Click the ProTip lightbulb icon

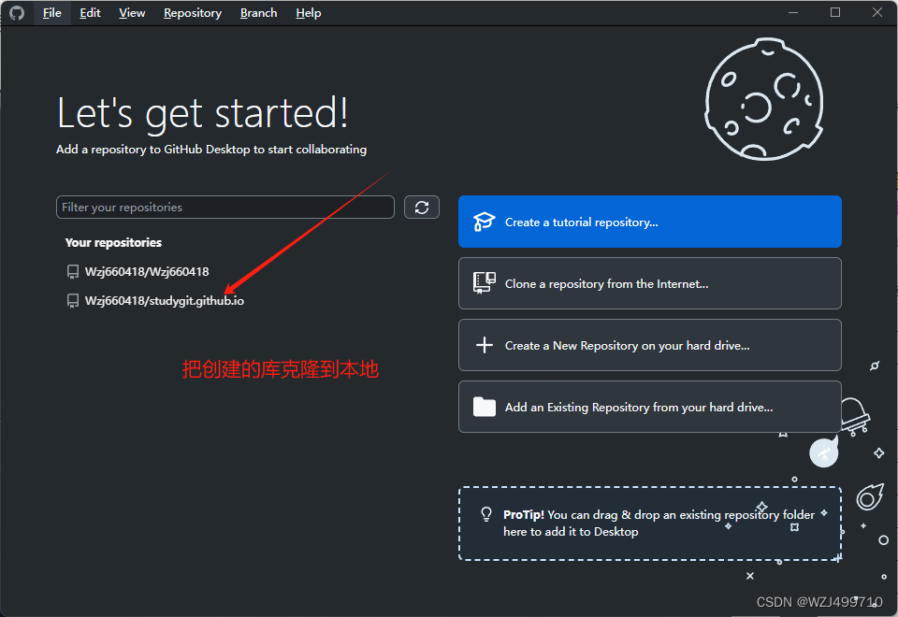tap(486, 514)
